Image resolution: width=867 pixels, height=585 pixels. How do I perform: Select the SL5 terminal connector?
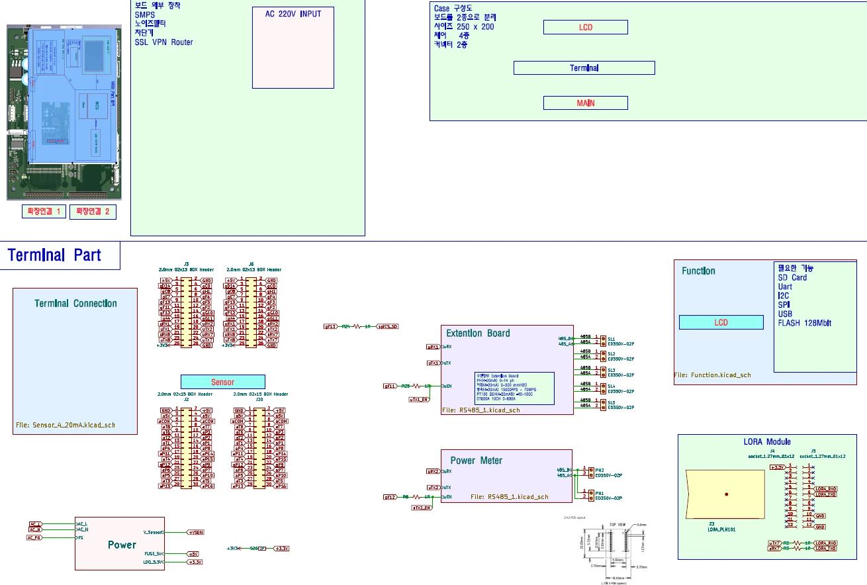pyautogui.click(x=603, y=405)
